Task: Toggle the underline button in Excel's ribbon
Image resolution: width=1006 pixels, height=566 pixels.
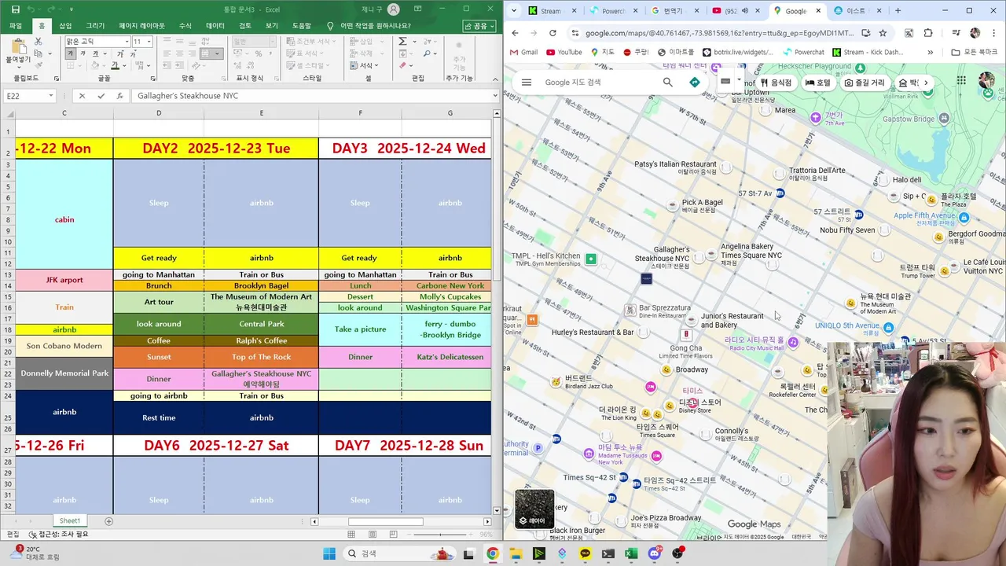Action: click(x=94, y=53)
